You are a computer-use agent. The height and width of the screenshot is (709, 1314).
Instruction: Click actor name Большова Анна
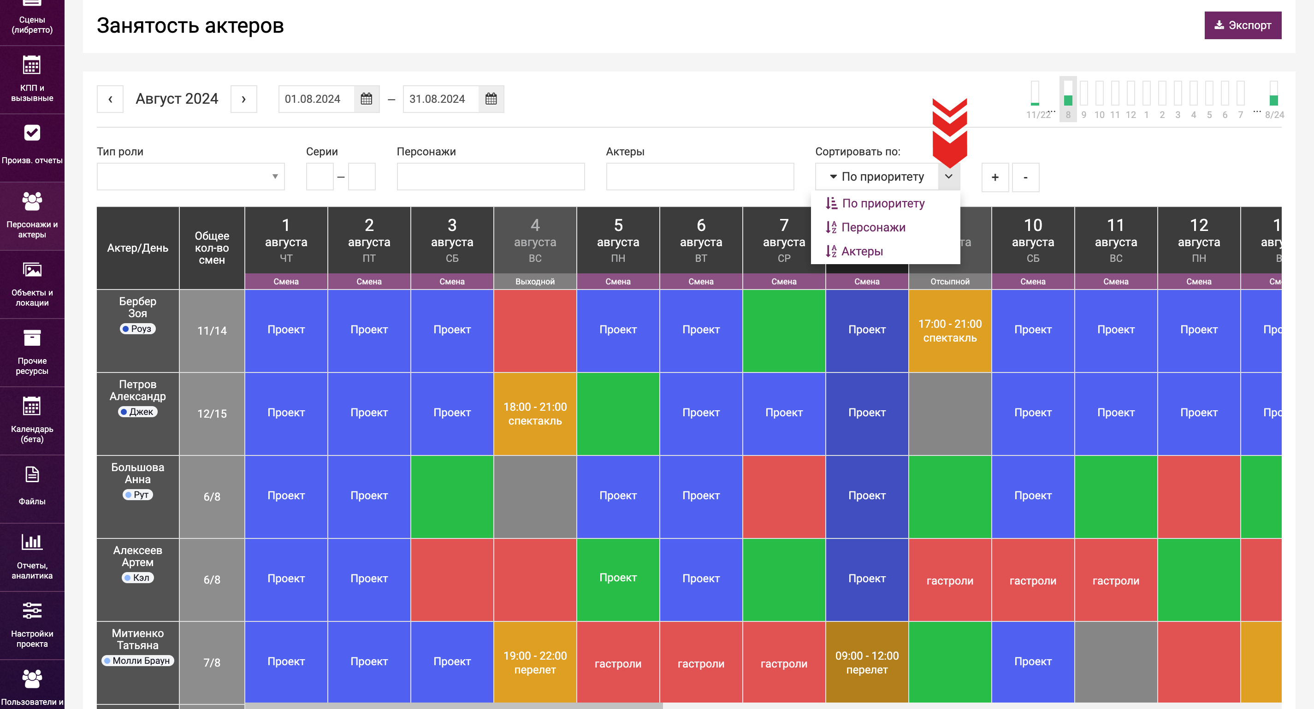tap(138, 473)
